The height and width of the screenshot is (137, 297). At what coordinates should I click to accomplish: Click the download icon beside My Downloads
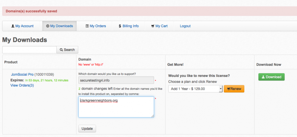click(x=48, y=26)
